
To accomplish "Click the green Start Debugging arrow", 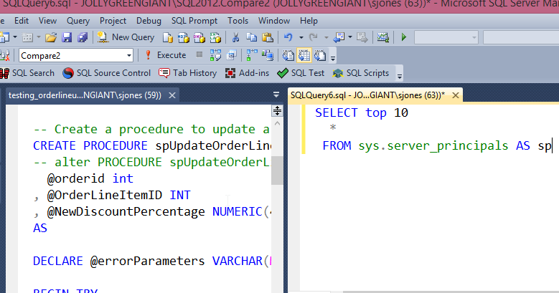I will coord(404,37).
